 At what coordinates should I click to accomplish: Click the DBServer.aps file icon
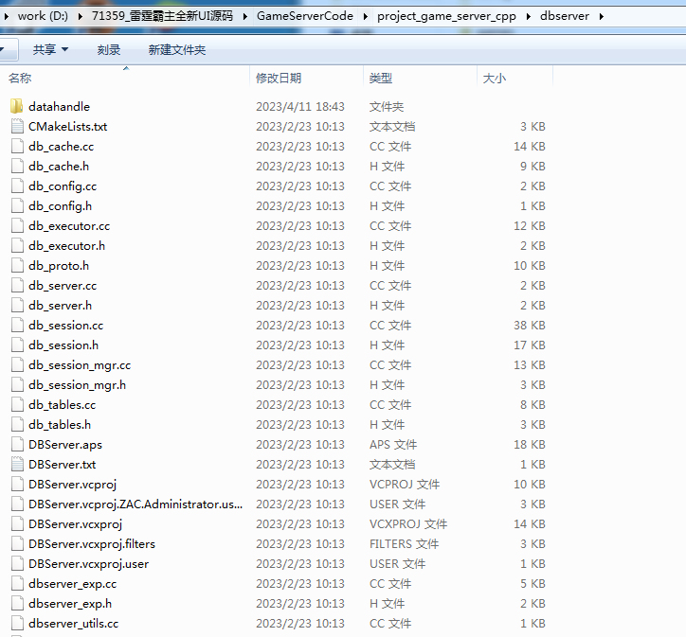coord(16,445)
